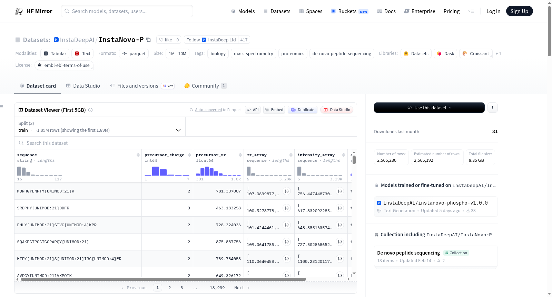Filter by the parquet format tag
The width and height of the screenshot is (552, 297).
[x=134, y=53]
